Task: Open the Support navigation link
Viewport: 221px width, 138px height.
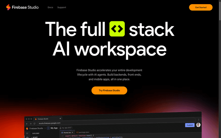Action: pos(62,7)
